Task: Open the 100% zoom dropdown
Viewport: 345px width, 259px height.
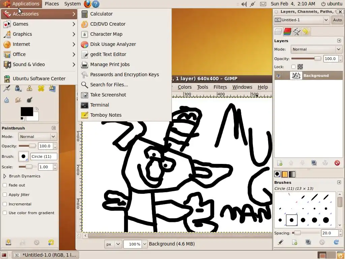Action: tap(145, 244)
